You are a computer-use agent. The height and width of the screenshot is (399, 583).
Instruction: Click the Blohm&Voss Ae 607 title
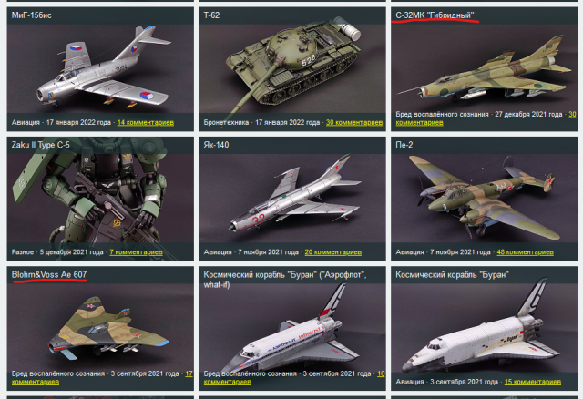click(49, 275)
